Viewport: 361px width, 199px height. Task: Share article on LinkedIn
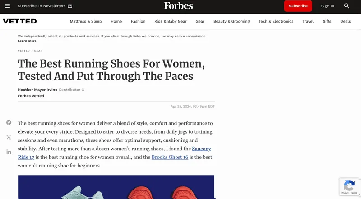(x=9, y=152)
